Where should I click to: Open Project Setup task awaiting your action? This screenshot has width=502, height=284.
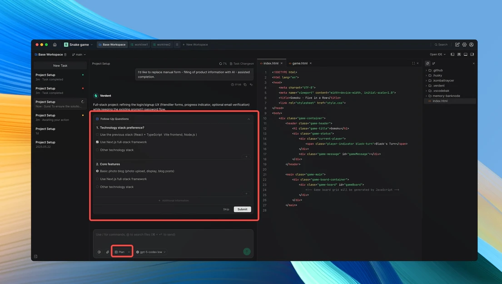pyautogui.click(x=60, y=118)
